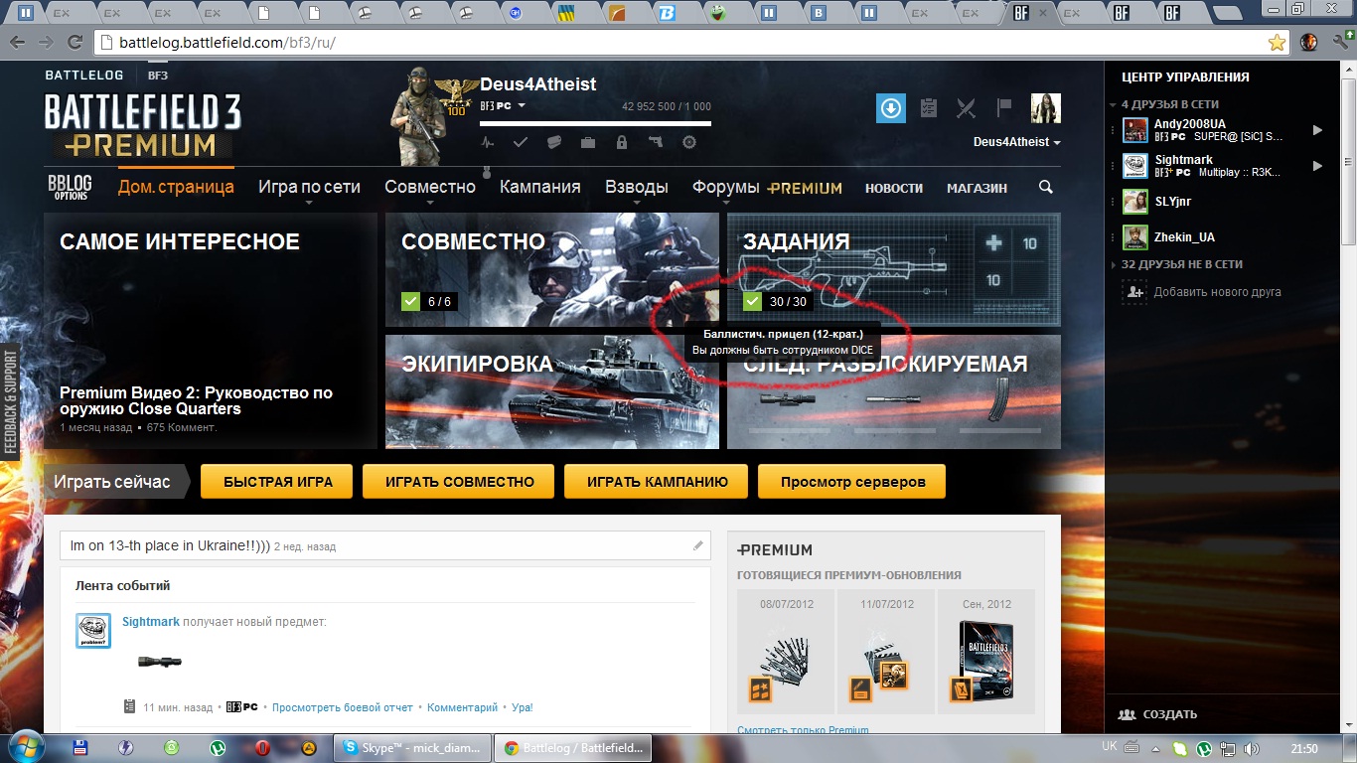Image resolution: width=1357 pixels, height=763 pixels.
Task: Open Кампания navigation item
Action: coord(539,187)
